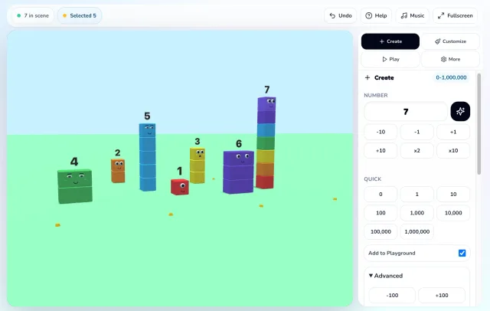Select the purple number 6 block character
The width and height of the screenshot is (490, 311).
(x=238, y=172)
